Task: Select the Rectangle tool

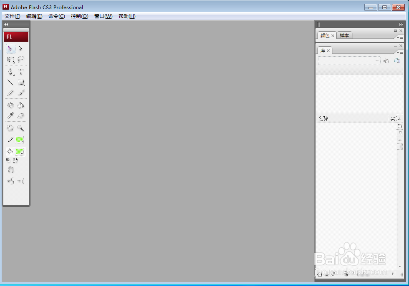Action: (x=21, y=82)
